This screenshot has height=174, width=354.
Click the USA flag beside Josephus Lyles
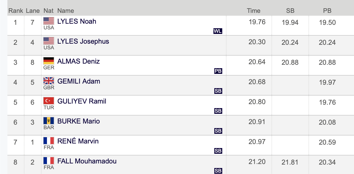[x=48, y=41]
